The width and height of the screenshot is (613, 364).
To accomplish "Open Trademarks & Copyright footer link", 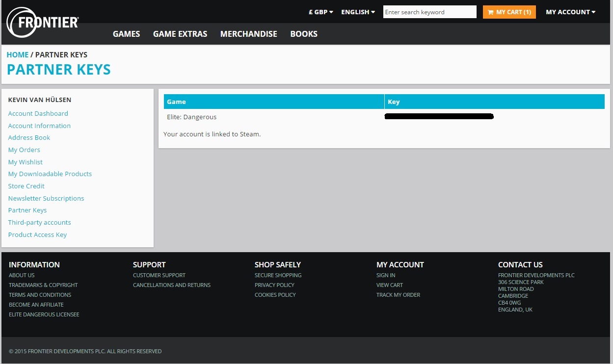I will click(x=43, y=285).
